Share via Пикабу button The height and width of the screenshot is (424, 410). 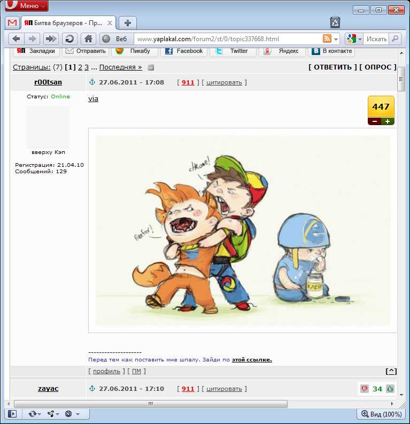(x=135, y=51)
